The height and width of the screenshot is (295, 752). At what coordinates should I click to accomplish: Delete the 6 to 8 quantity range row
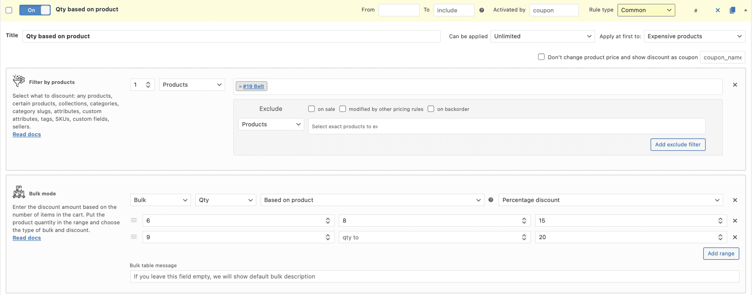click(x=735, y=221)
